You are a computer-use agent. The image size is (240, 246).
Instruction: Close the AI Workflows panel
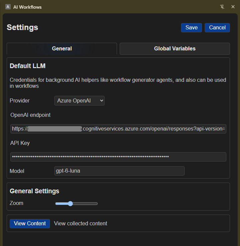pos(233,7)
